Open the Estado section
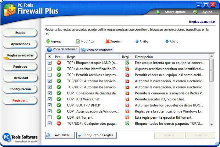The image size is (220, 147). [x=20, y=33]
